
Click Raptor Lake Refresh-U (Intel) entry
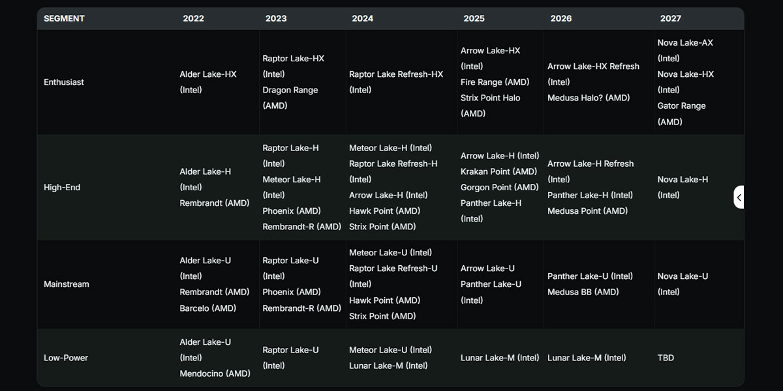[x=393, y=276]
